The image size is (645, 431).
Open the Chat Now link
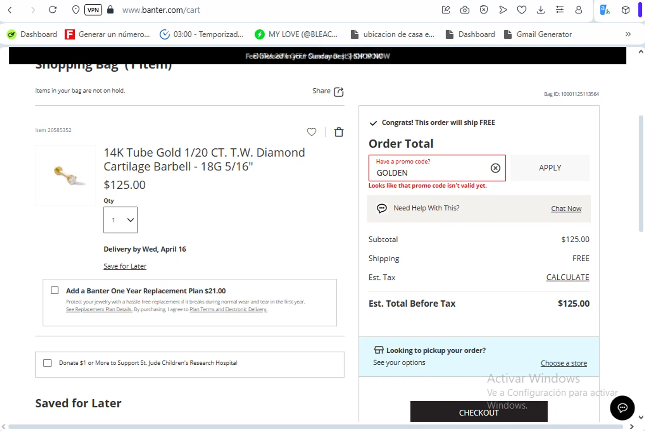click(566, 209)
